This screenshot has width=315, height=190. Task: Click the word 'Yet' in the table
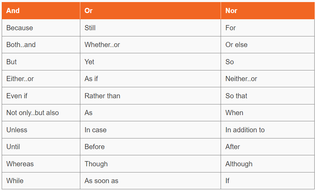(x=90, y=62)
